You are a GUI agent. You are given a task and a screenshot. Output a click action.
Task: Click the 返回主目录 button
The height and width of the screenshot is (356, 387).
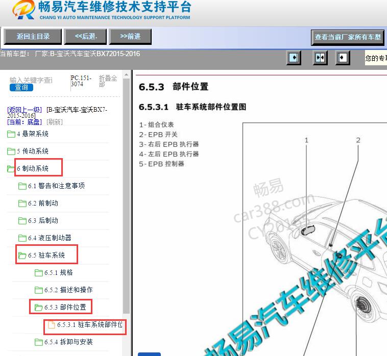[33, 37]
